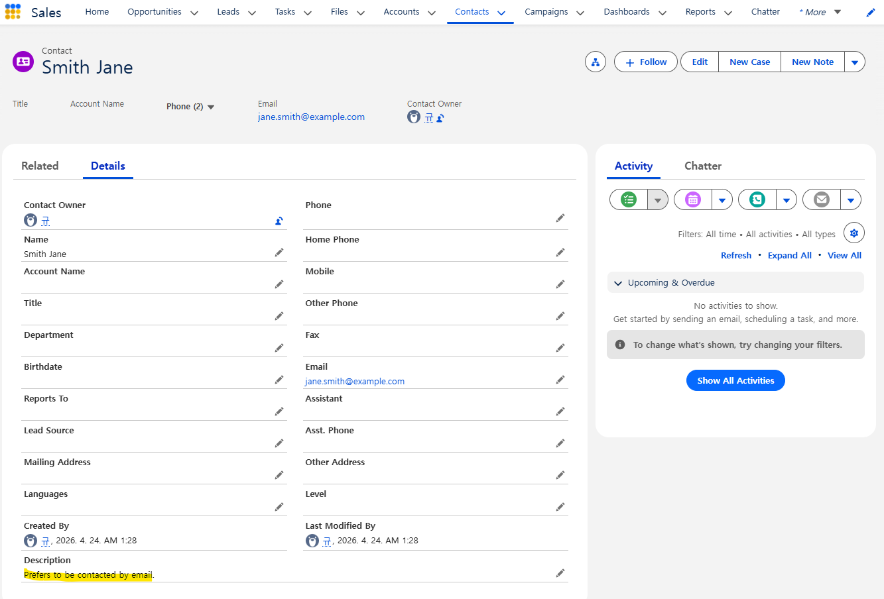Expand the Phone (2) dropdown

[211, 107]
